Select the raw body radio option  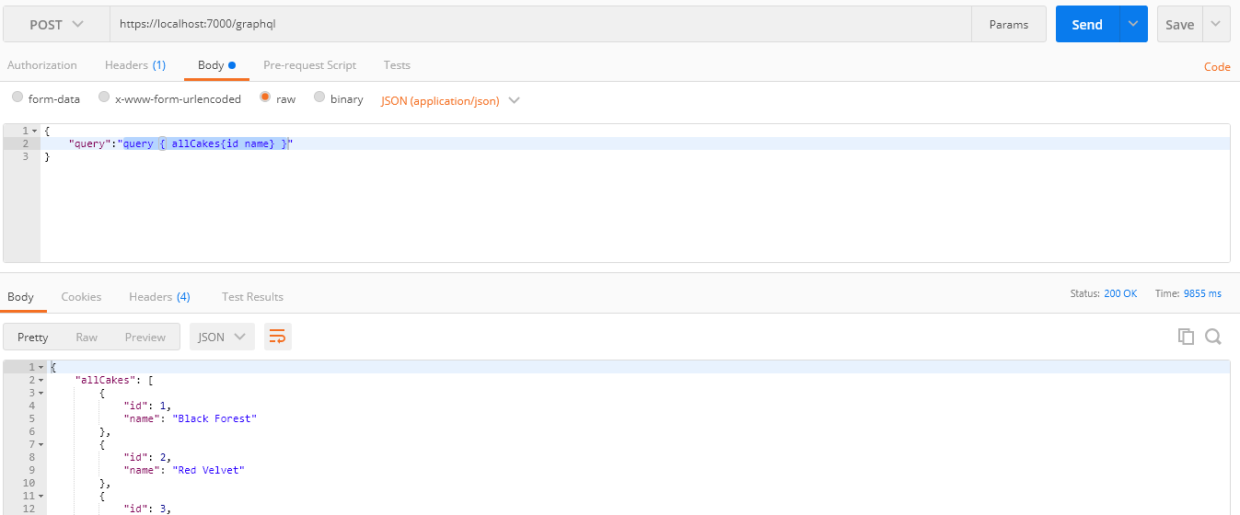[x=265, y=97]
